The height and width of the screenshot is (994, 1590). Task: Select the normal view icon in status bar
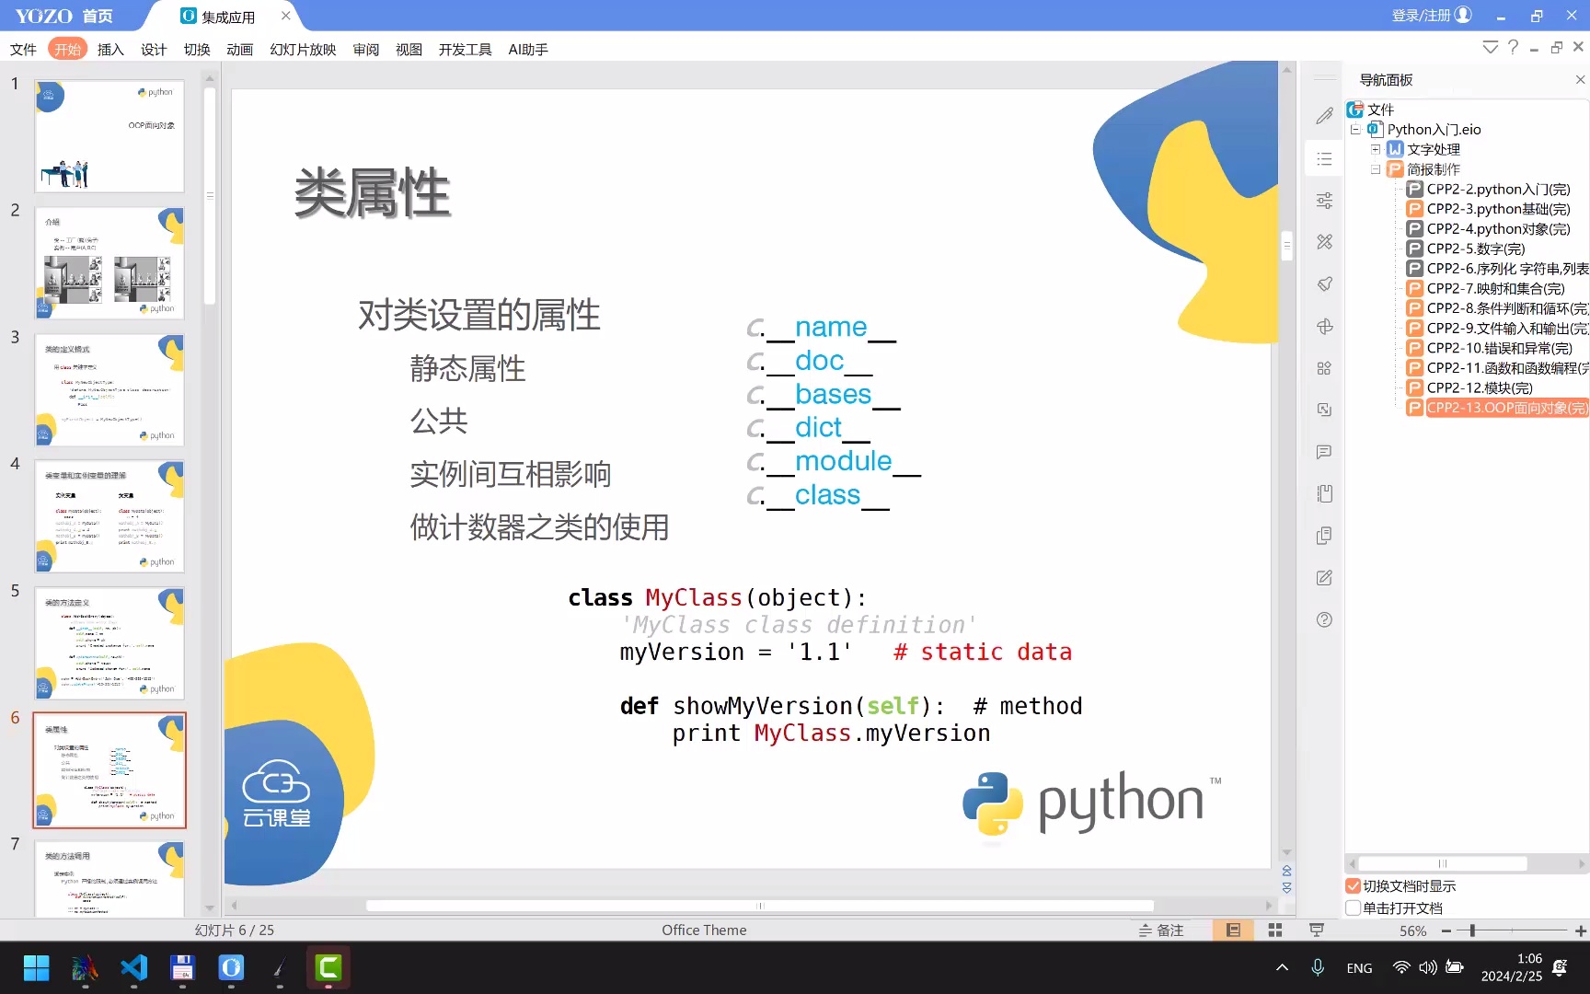click(x=1233, y=930)
